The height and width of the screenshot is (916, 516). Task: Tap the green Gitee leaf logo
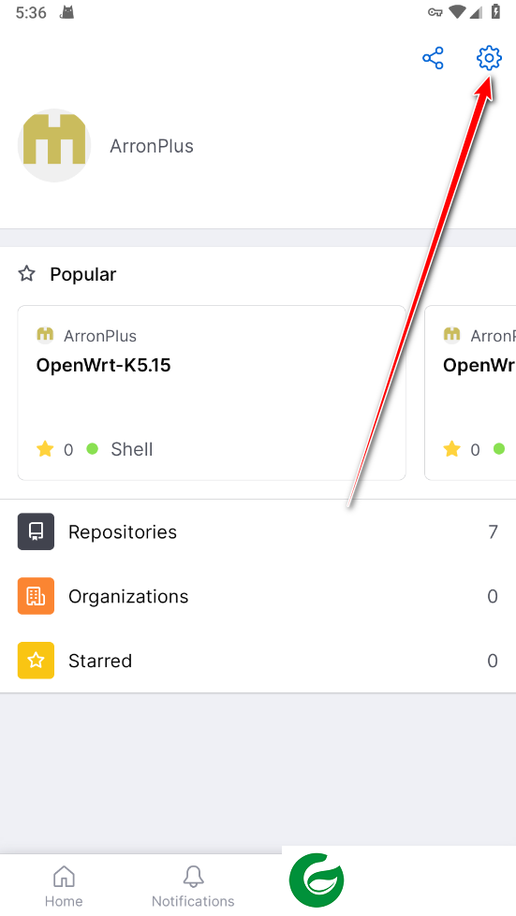click(317, 880)
